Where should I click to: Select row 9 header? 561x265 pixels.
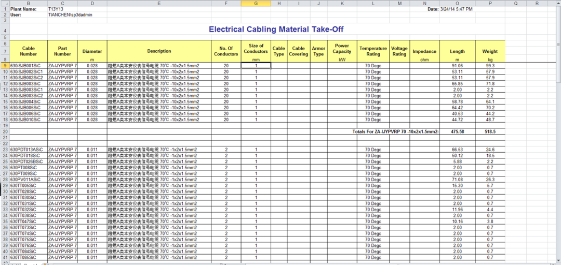(5, 66)
